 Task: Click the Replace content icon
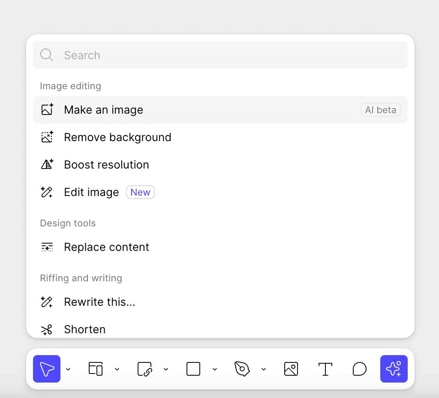coord(47,247)
